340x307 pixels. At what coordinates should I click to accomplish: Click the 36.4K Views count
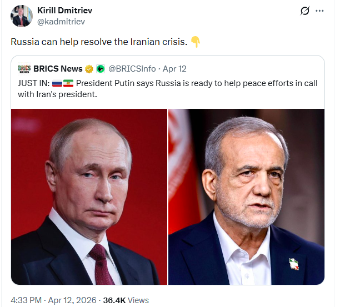132,300
